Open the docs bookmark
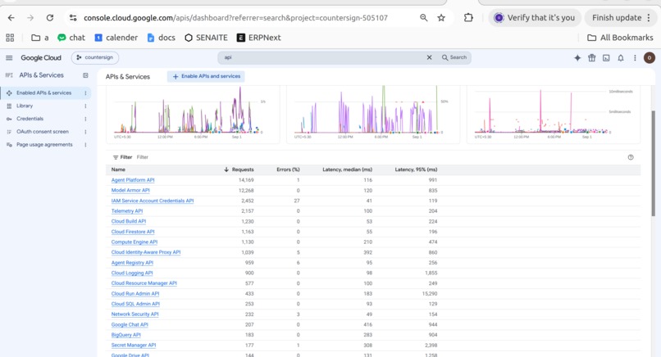661x357 pixels. pos(161,38)
